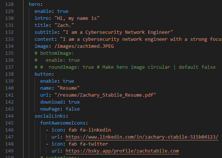Click the commented bottomImage line
Viewport: 222px width, 158px height.
(x=54, y=53)
